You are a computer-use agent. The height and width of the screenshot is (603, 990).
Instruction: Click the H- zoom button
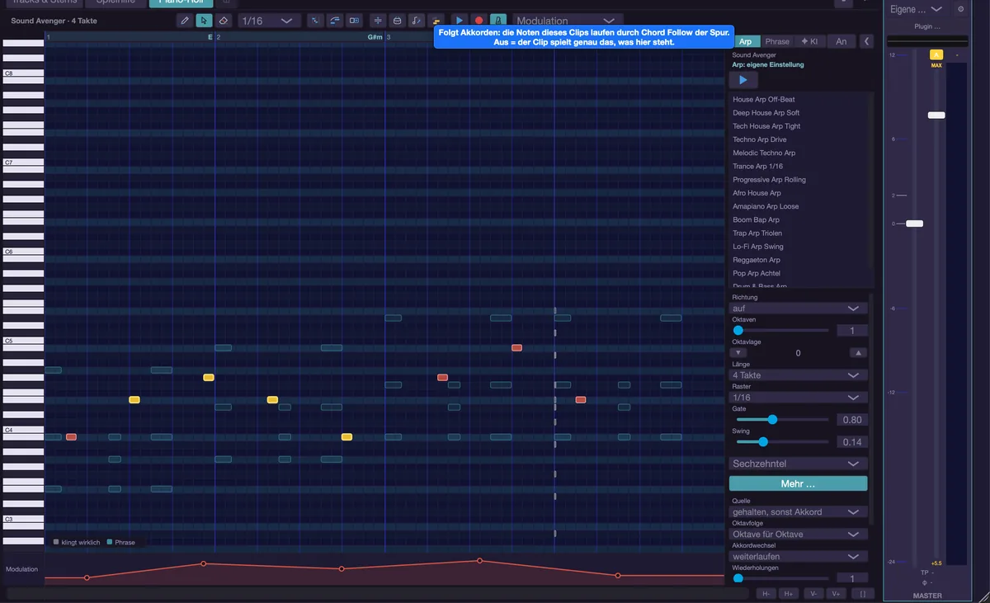766,593
